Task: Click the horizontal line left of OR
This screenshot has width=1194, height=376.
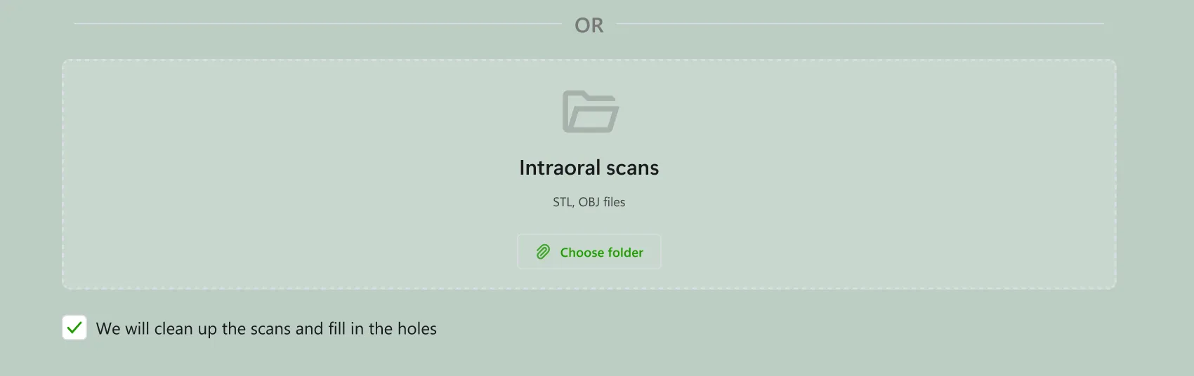Action: (317, 24)
